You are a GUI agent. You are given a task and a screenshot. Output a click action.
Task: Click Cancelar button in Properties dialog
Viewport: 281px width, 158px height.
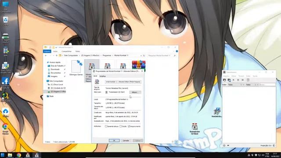(126, 140)
